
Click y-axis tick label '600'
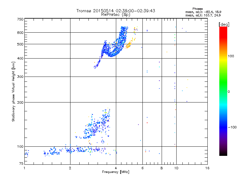(x=20, y=33)
